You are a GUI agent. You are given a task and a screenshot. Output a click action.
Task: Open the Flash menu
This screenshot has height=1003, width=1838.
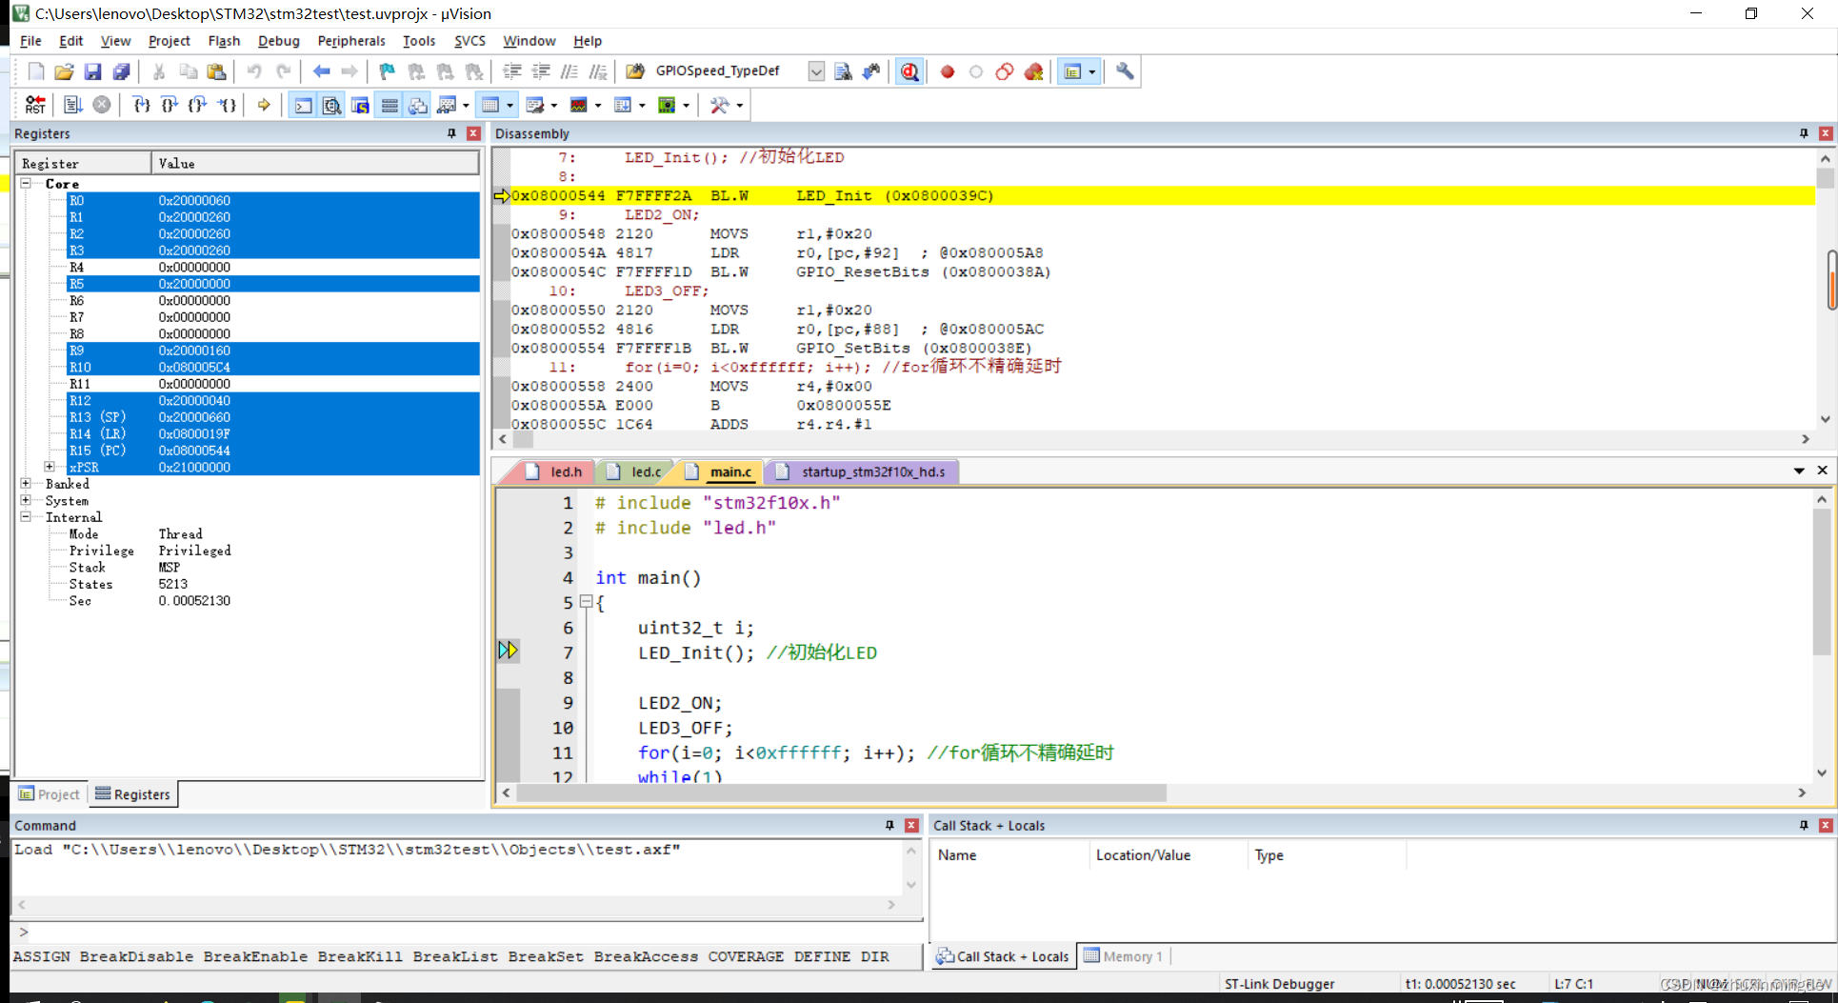click(224, 41)
